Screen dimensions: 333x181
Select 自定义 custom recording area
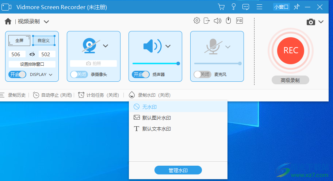[44, 40]
